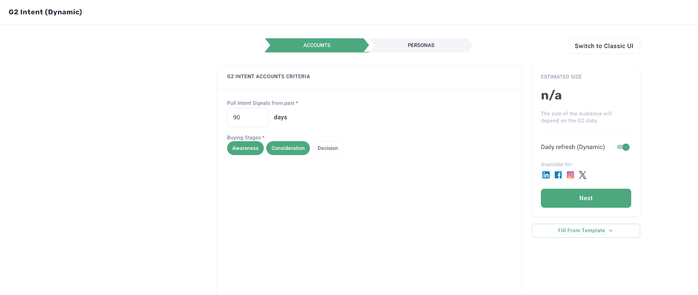This screenshot has width=698, height=295.
Task: Deselect the Consideration buying stage chip
Action: pos(288,148)
